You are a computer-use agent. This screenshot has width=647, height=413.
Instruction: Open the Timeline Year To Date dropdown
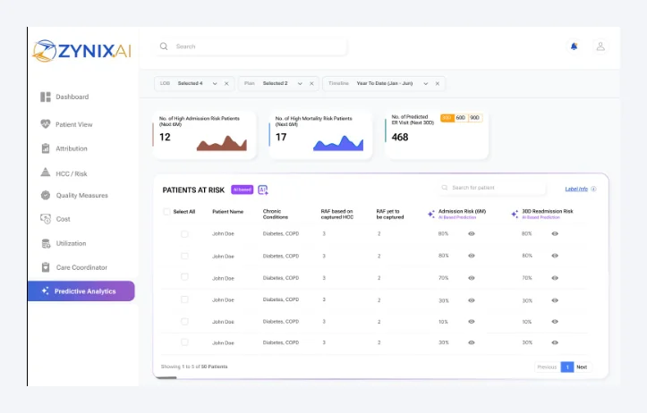coord(425,83)
